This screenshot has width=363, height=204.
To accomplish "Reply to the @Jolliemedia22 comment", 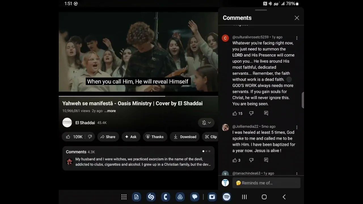I will click(266, 160).
